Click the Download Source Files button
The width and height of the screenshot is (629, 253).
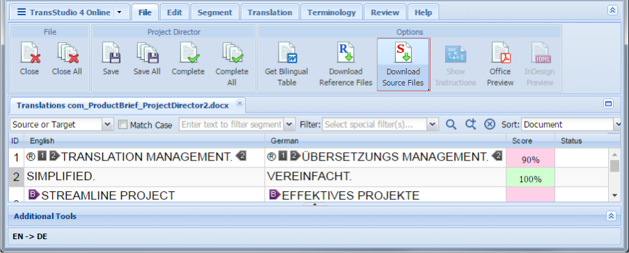[403, 65]
